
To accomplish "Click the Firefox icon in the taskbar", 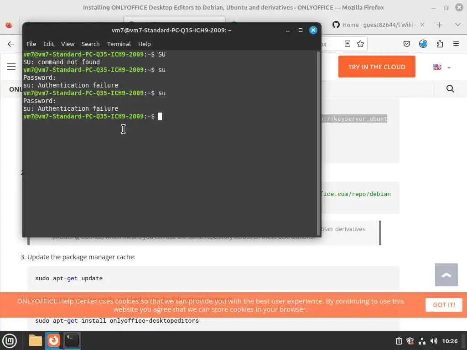I will (x=54, y=340).
